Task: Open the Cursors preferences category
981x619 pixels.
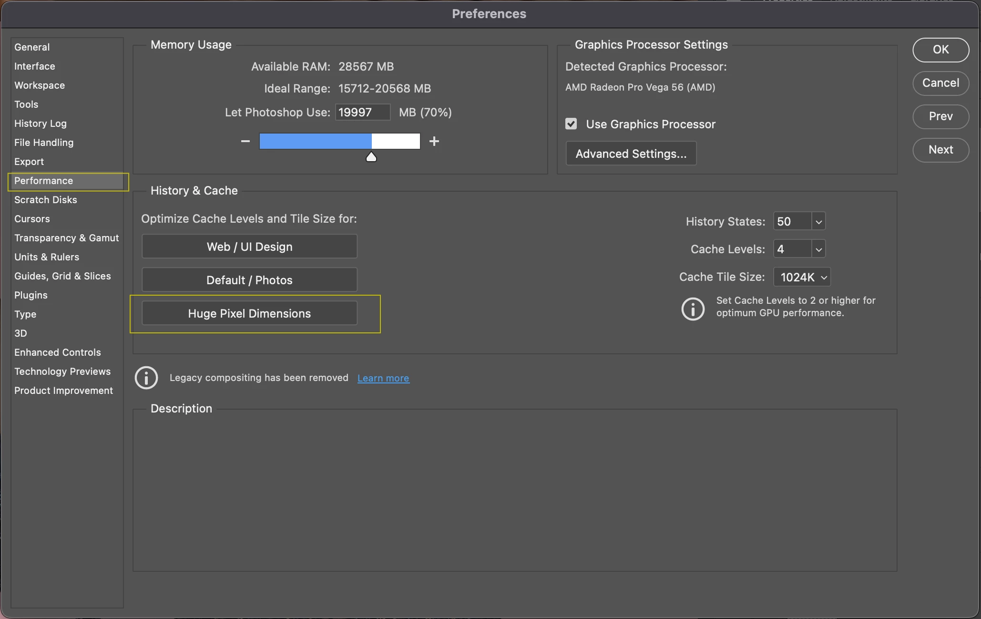Action: (x=32, y=219)
